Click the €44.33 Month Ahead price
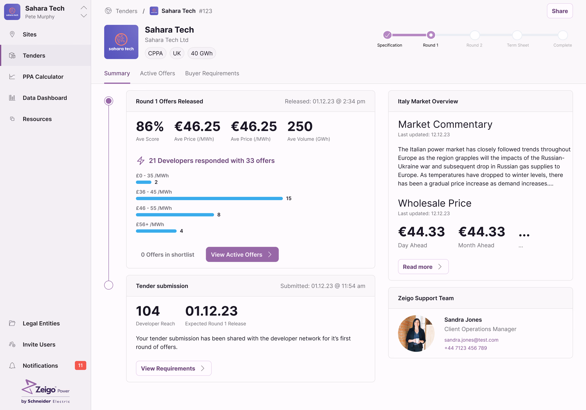The image size is (586, 410). [482, 232]
